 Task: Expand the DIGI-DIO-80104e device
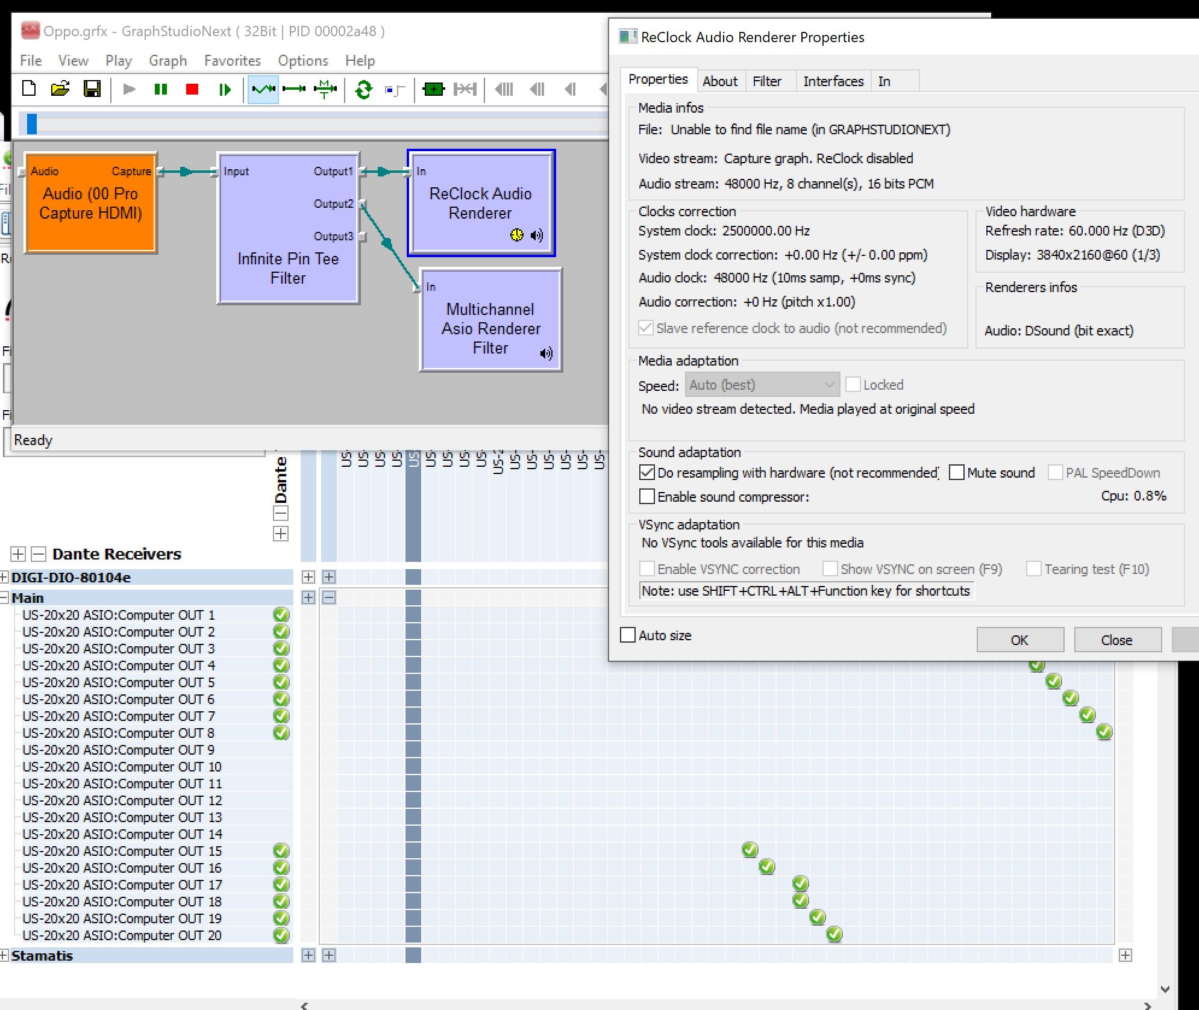(4, 578)
